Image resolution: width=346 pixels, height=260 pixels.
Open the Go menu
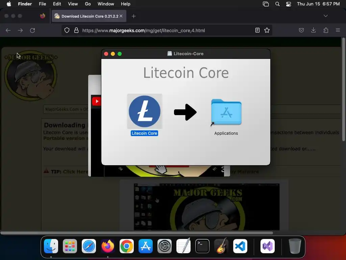[x=88, y=4]
